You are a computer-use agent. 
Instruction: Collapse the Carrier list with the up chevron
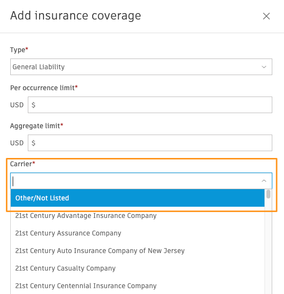[x=264, y=181]
